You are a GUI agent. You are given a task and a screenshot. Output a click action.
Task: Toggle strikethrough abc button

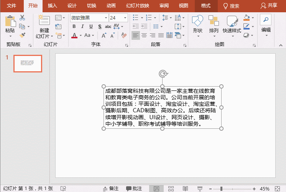108,26
